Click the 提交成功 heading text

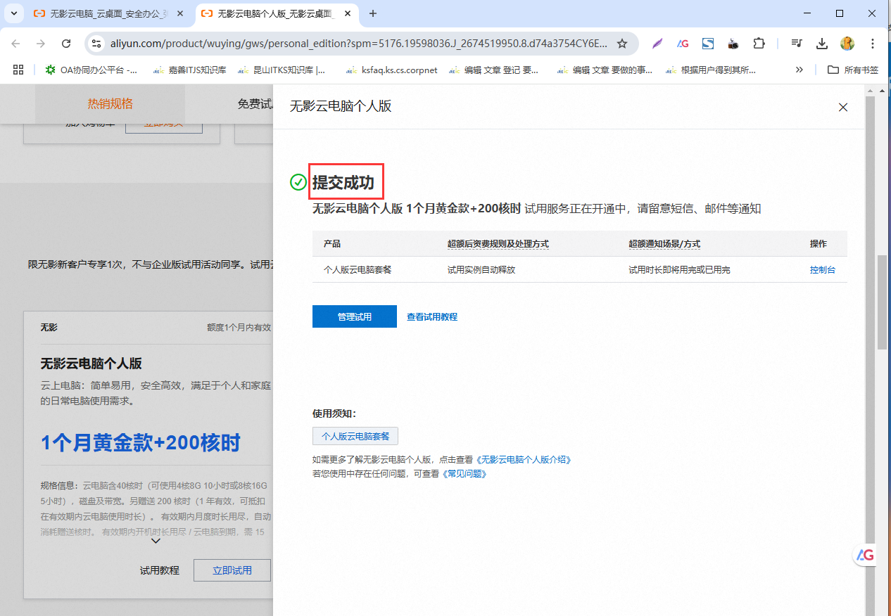(343, 183)
